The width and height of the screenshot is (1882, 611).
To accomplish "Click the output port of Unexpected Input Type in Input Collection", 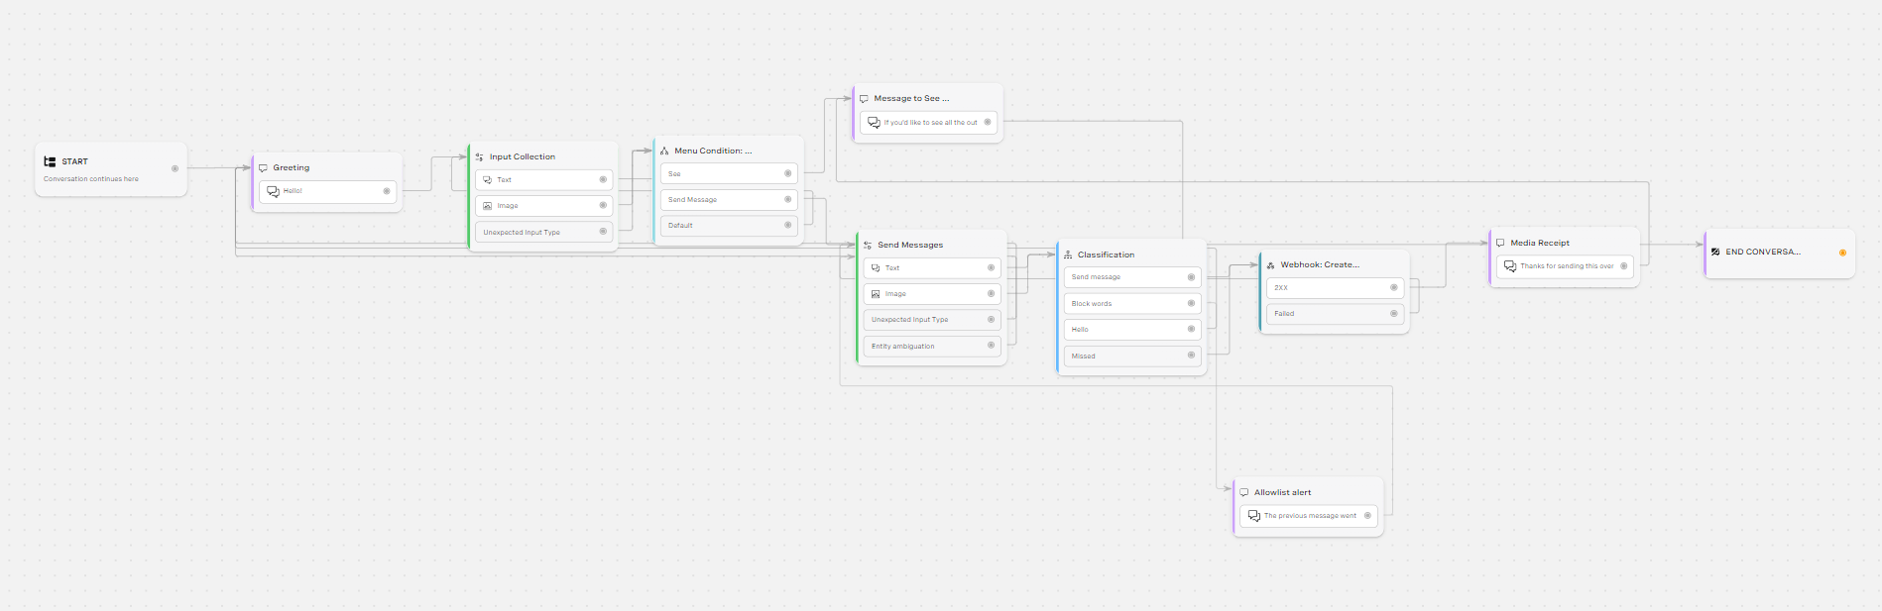I will pos(603,232).
